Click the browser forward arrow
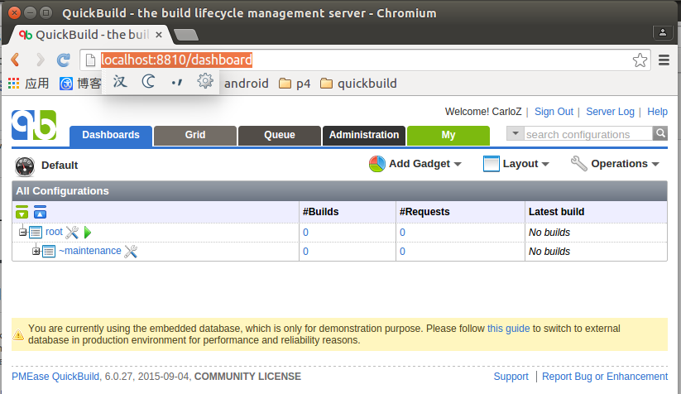Screen dimensions: 681x394 [40, 60]
